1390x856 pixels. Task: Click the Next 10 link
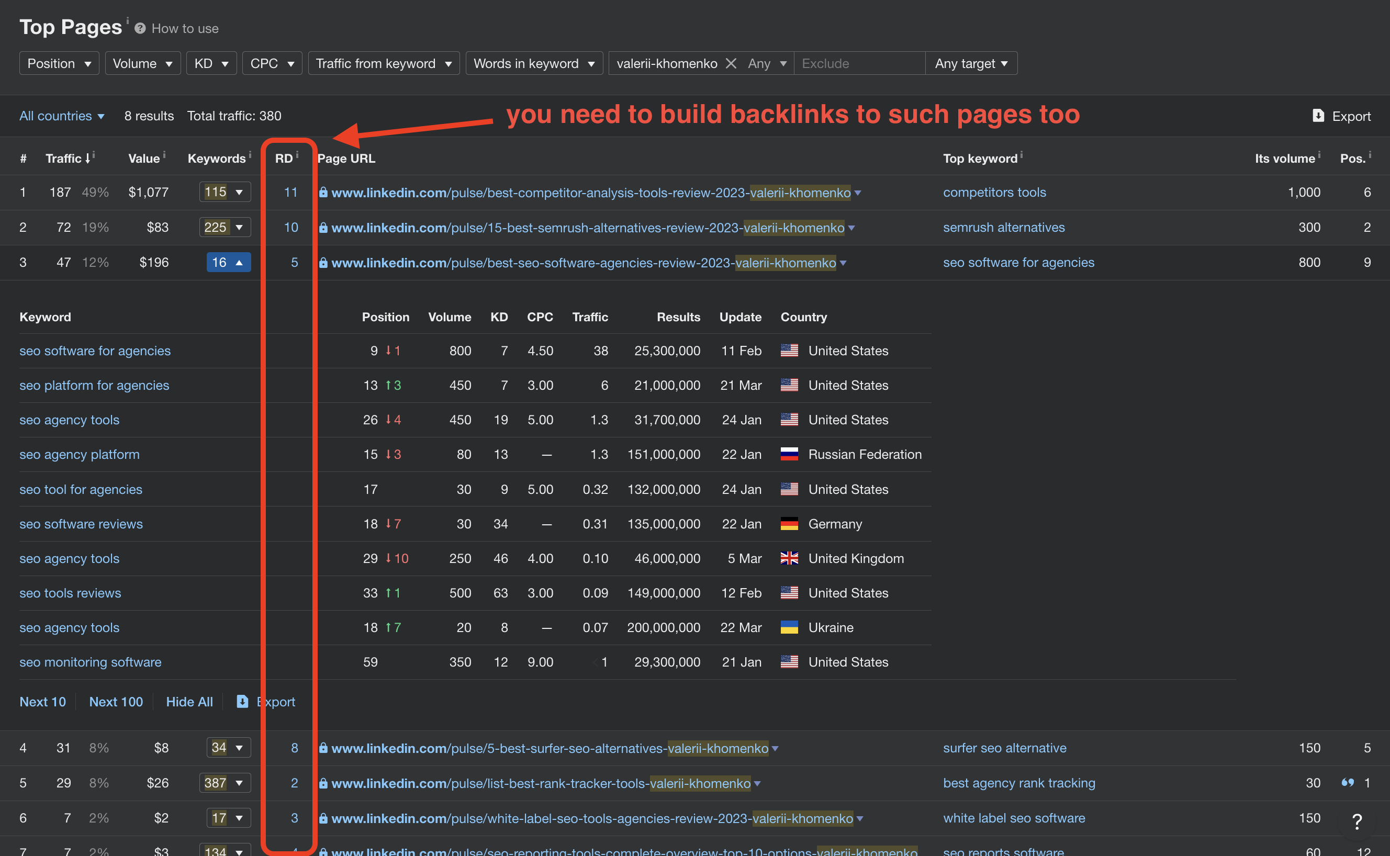(42, 702)
